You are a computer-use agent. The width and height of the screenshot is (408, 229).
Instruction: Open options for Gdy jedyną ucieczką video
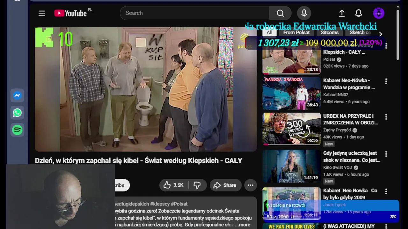tap(386, 154)
